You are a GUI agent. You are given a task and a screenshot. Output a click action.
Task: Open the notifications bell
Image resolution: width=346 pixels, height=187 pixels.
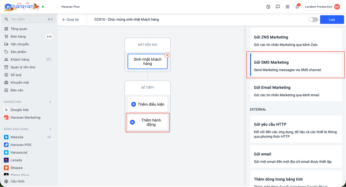tap(297, 7)
